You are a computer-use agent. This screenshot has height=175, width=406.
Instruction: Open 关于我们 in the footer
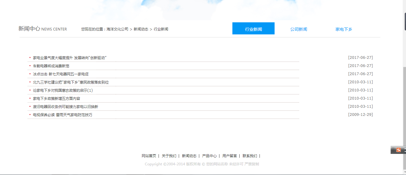(x=169, y=156)
